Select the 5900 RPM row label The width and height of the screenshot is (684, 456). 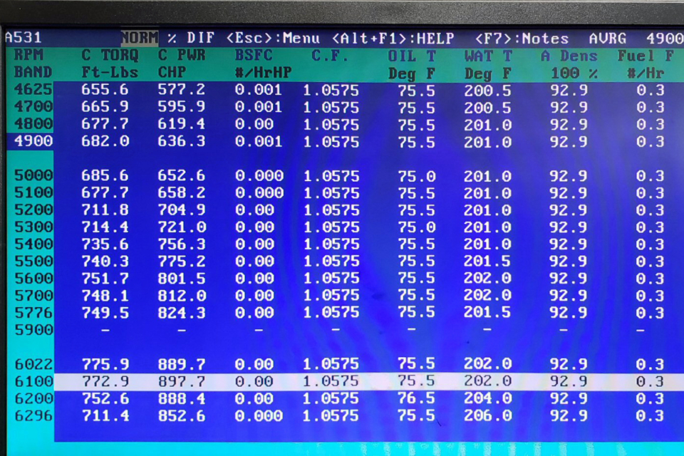(33, 330)
